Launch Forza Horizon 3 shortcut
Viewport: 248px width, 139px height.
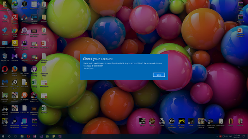pyautogui.click(x=15, y=97)
